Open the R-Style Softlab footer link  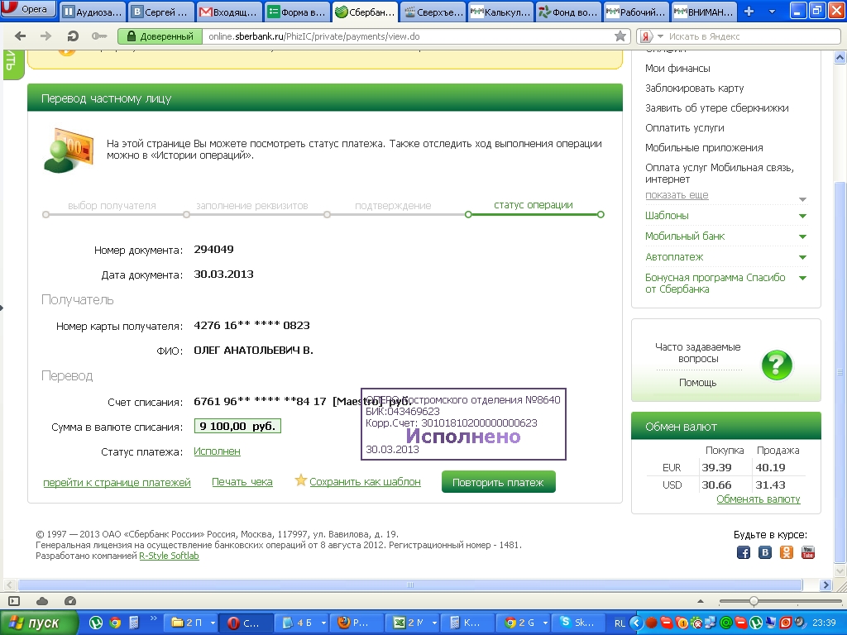169,556
